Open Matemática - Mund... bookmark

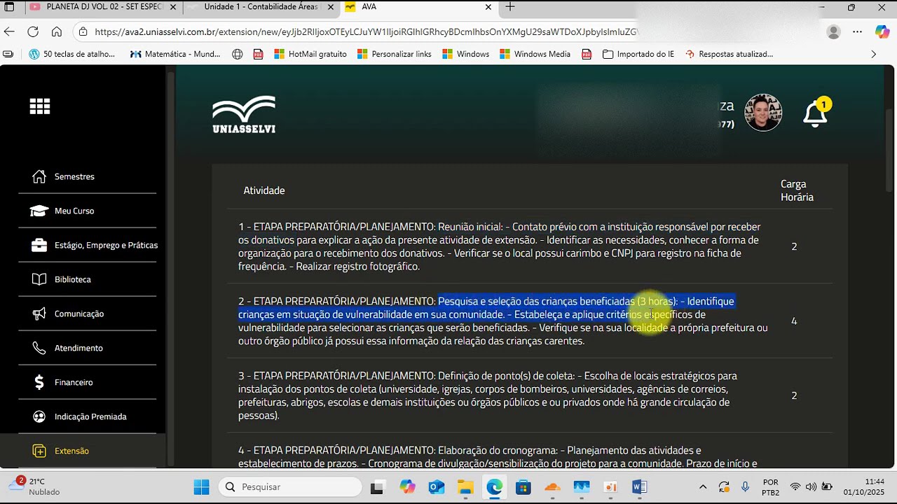tap(175, 54)
